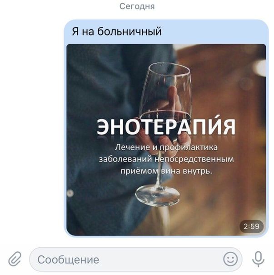
Task: Click the rim of the wine glass
Action: (169, 69)
